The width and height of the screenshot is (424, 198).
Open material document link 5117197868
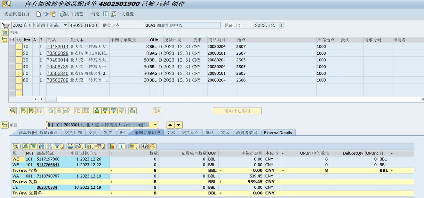click(x=48, y=159)
